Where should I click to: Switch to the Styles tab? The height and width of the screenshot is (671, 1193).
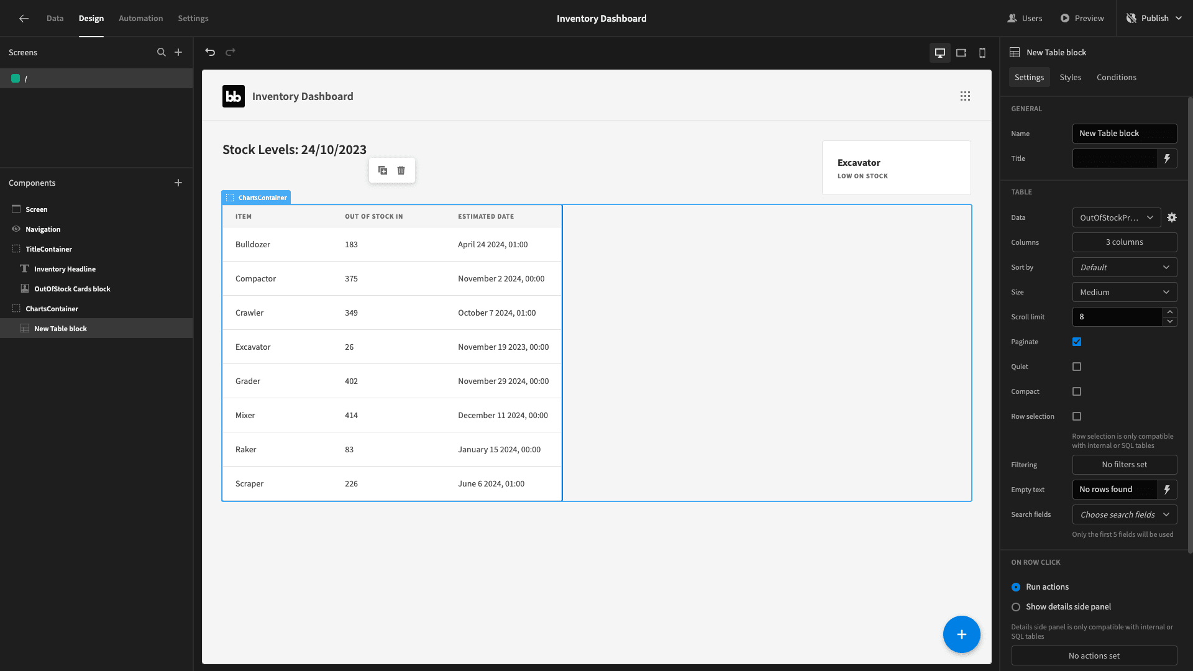[1070, 78]
